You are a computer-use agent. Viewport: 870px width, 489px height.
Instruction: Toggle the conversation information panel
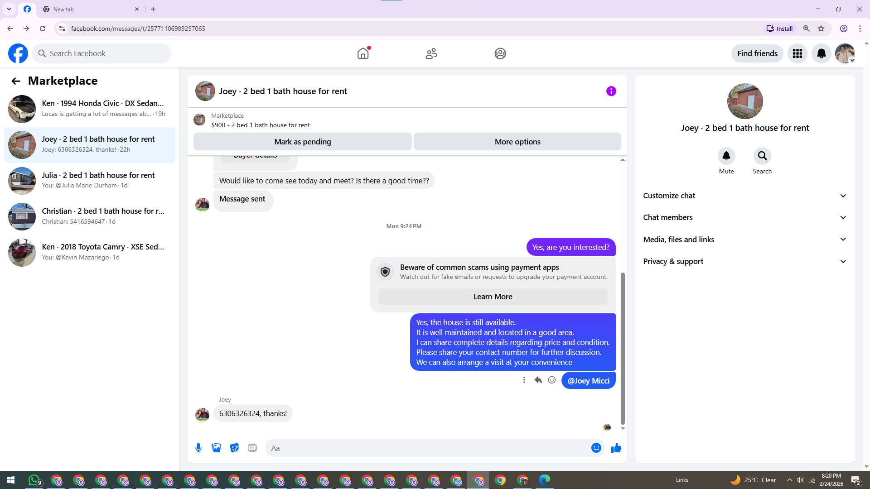tap(611, 91)
